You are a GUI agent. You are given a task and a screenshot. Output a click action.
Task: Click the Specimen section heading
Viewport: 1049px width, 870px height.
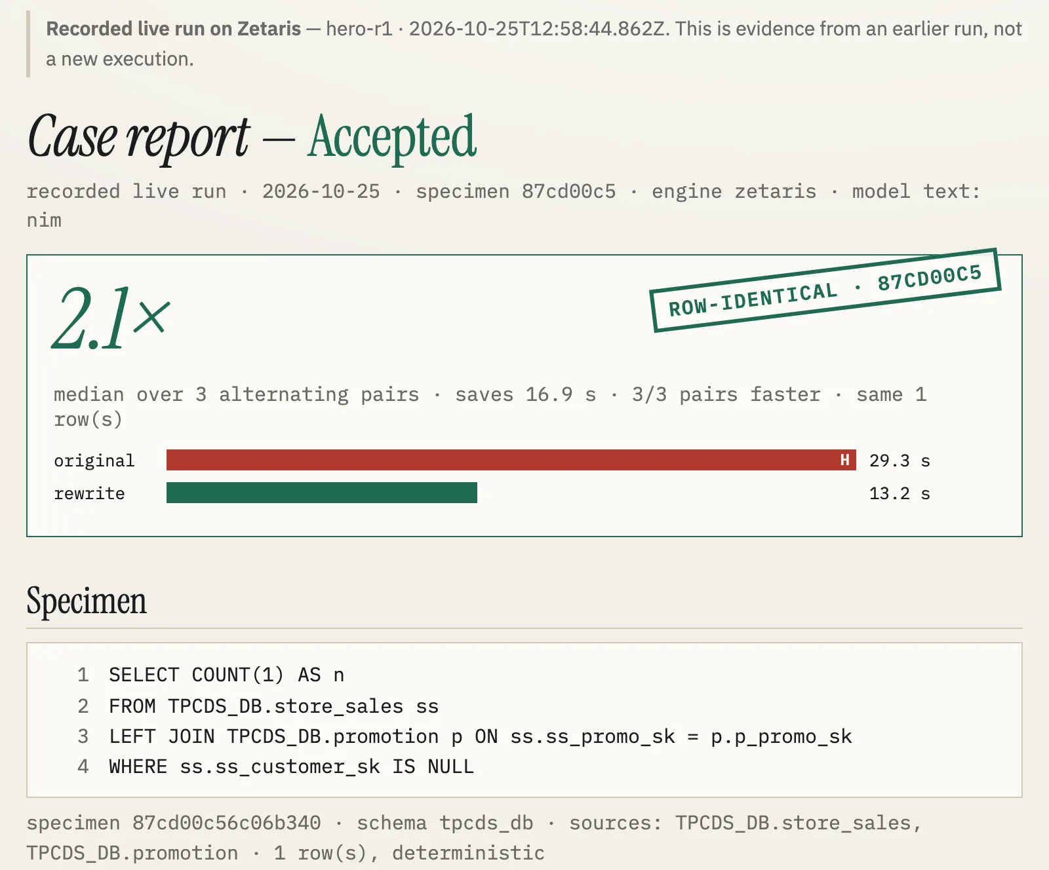[x=87, y=601]
